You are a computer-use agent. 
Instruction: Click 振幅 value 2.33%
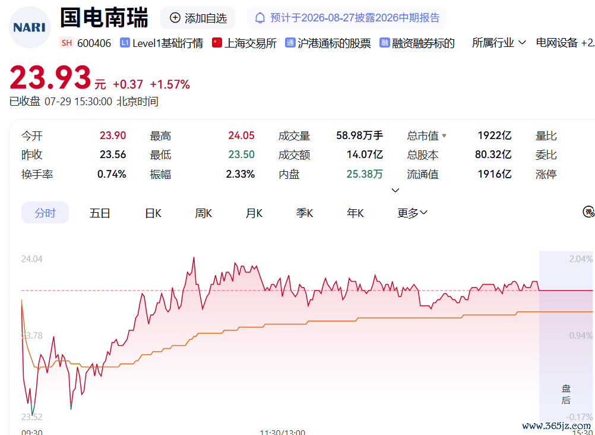point(240,174)
